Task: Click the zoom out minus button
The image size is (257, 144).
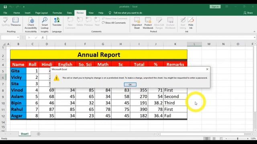Action: click(226, 139)
